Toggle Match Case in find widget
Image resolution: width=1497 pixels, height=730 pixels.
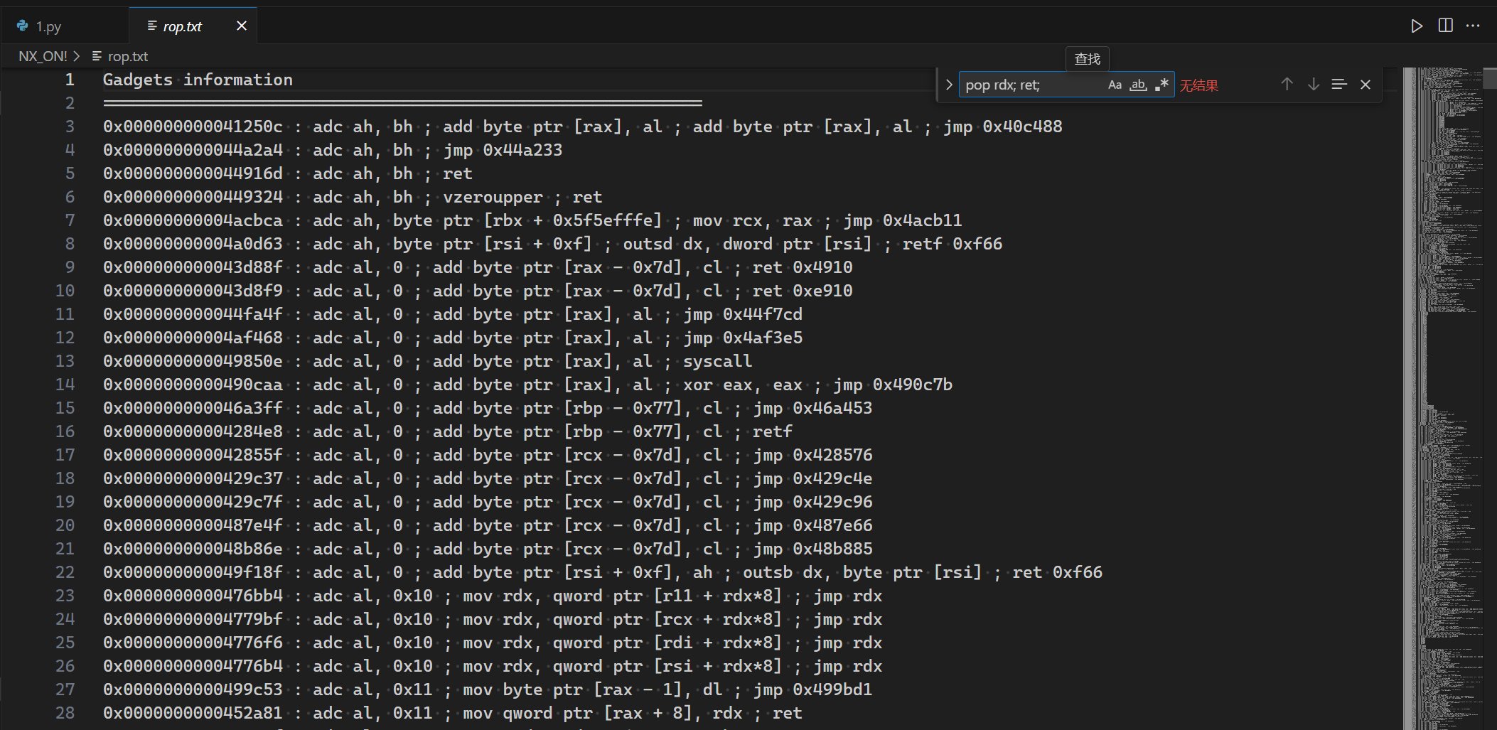click(1115, 85)
